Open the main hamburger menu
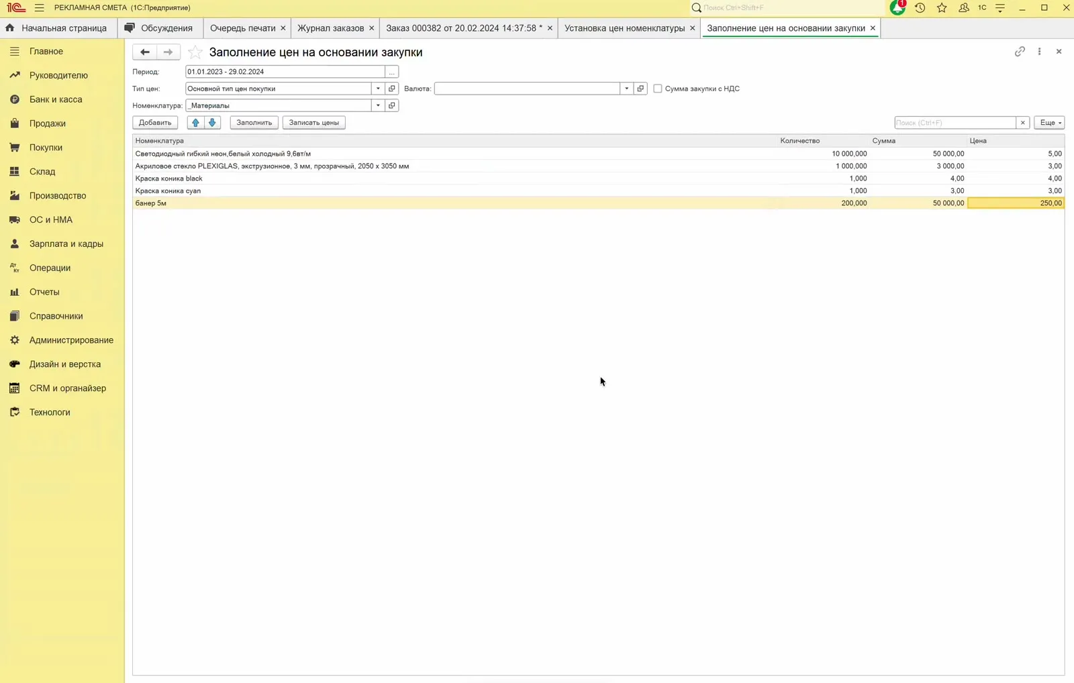Viewport: 1074px width, 683px height. click(x=39, y=8)
